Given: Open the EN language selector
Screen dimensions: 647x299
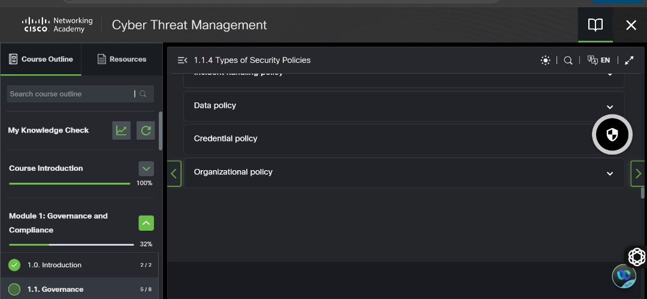Looking at the screenshot, I should tap(598, 60).
